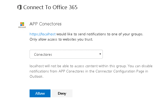This screenshot has width=157, height=102.
Task: Click the 'Conectores' text inside the selector
Action: [43, 54]
